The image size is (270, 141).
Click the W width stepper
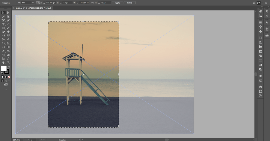click(x=78, y=3)
